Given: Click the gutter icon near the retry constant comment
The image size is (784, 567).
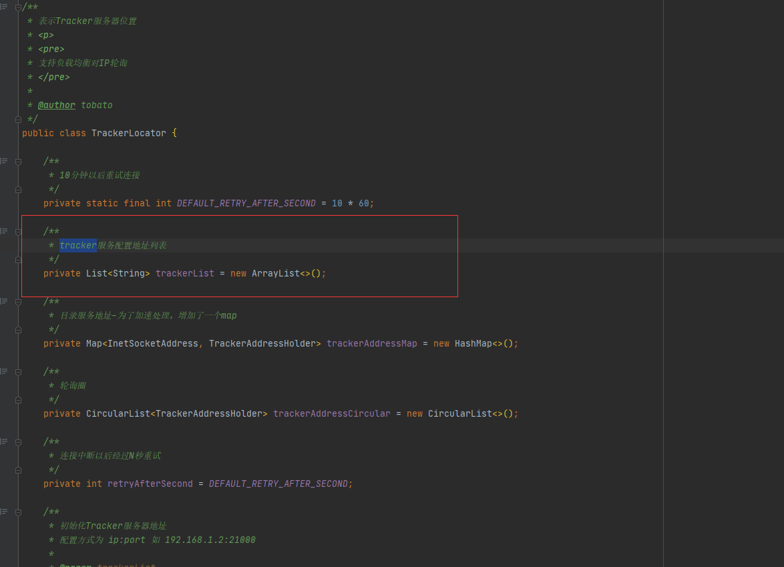Looking at the screenshot, I should [x=4, y=160].
